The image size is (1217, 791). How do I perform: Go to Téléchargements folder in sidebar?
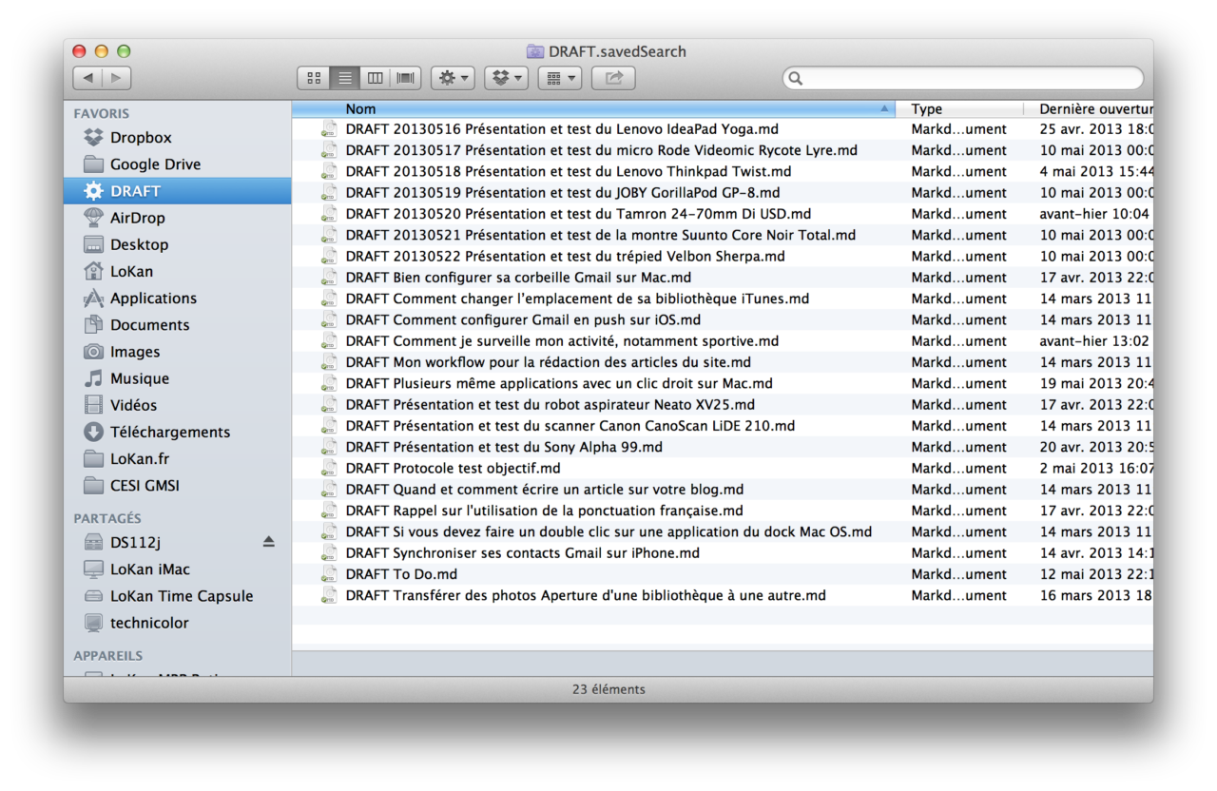tap(169, 432)
